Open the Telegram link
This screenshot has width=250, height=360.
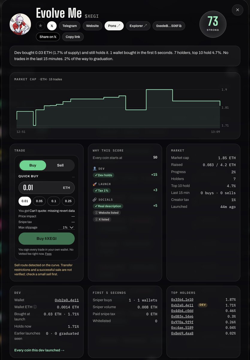click(69, 26)
